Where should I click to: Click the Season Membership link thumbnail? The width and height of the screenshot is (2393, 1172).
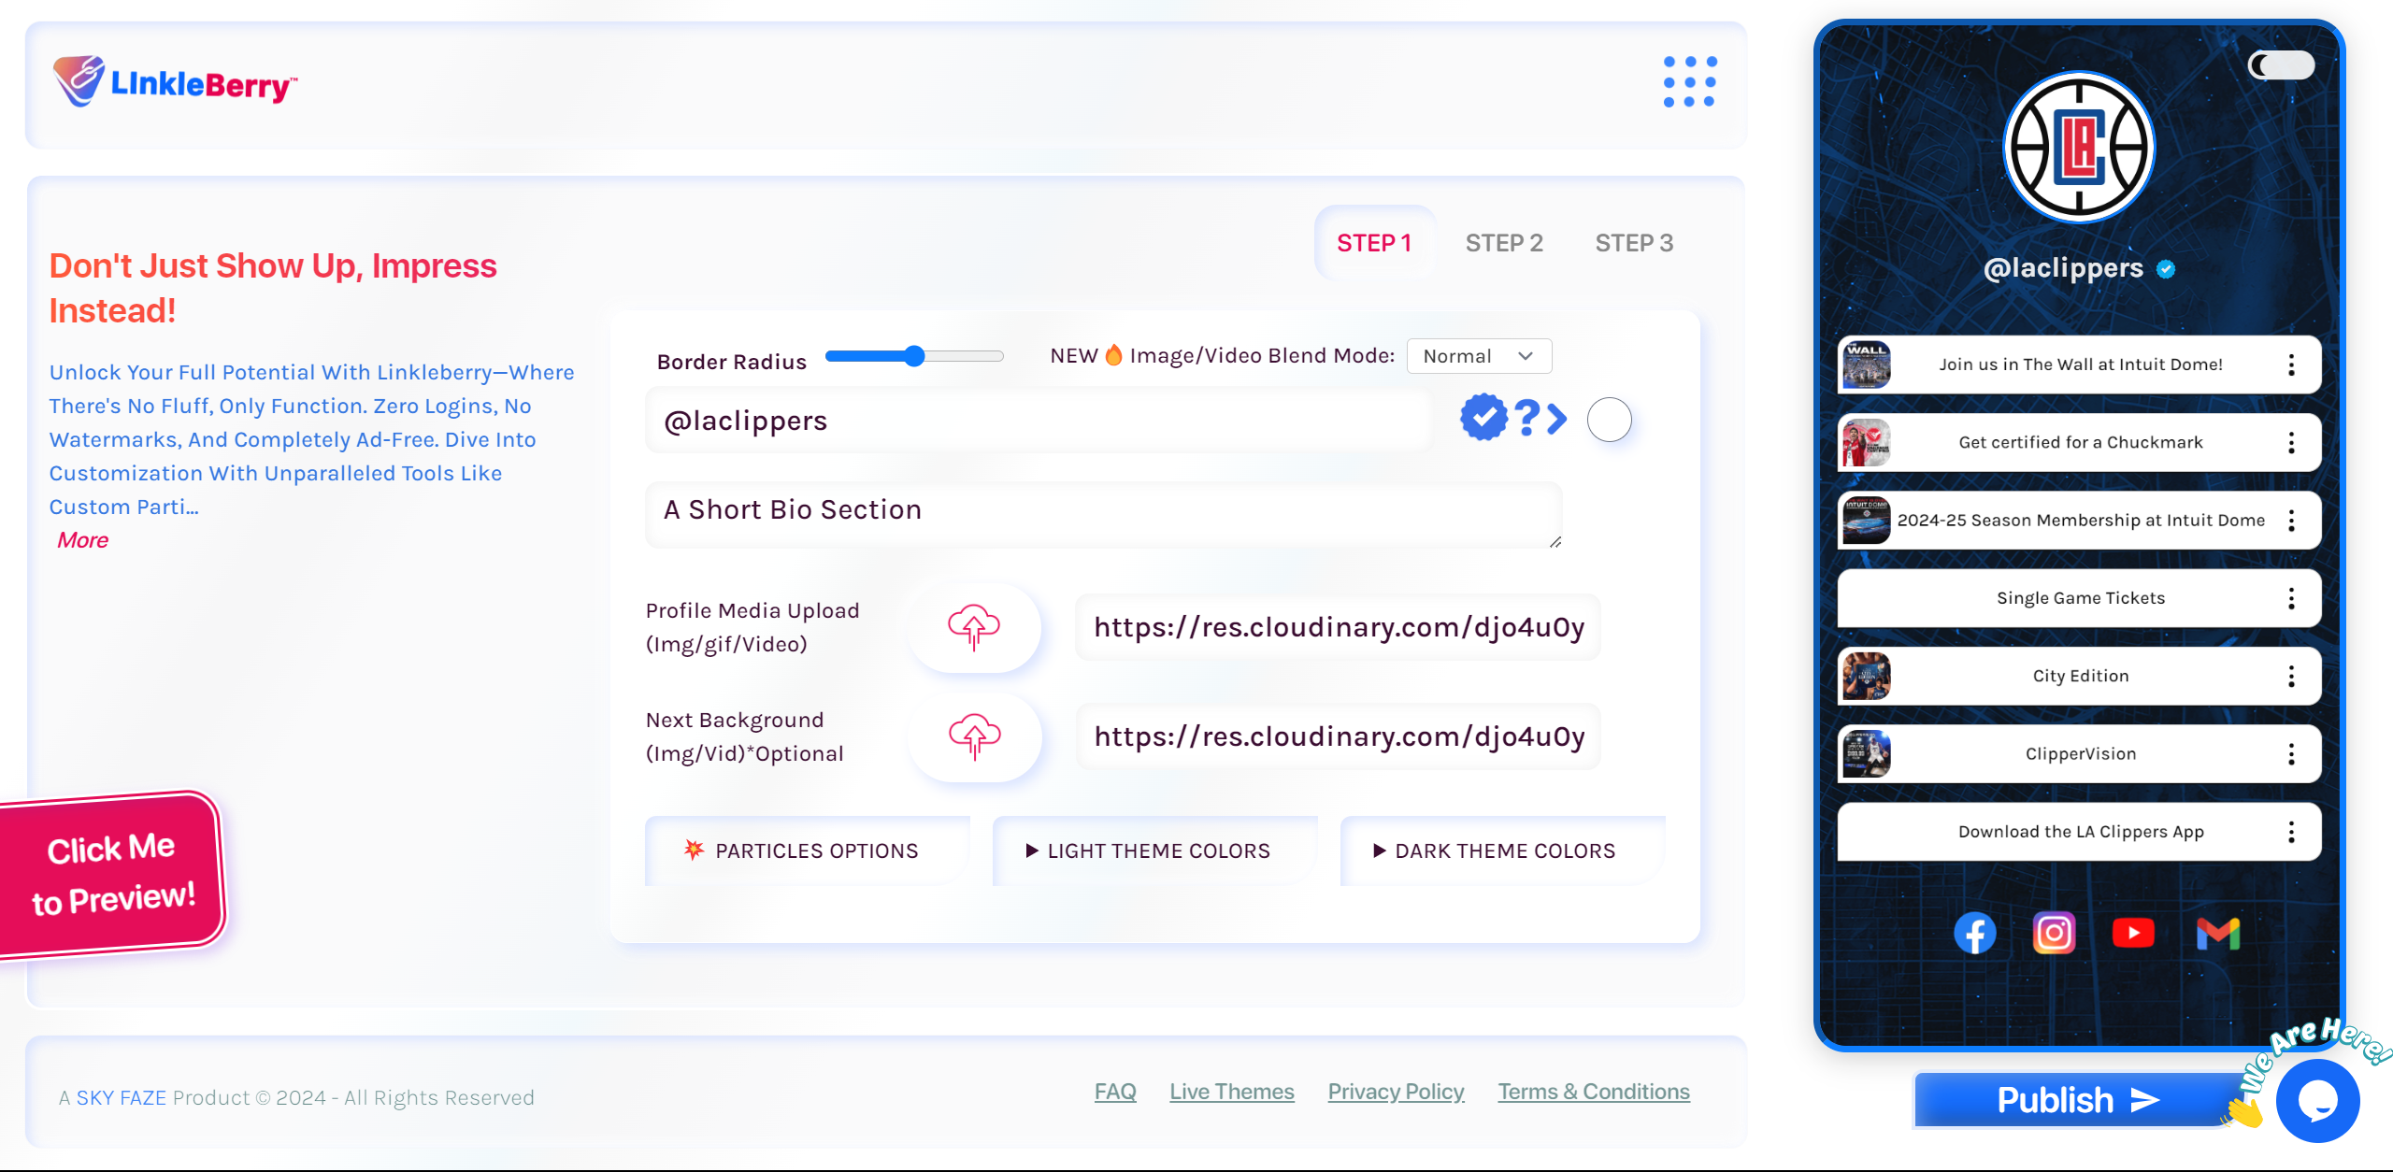[1866, 521]
